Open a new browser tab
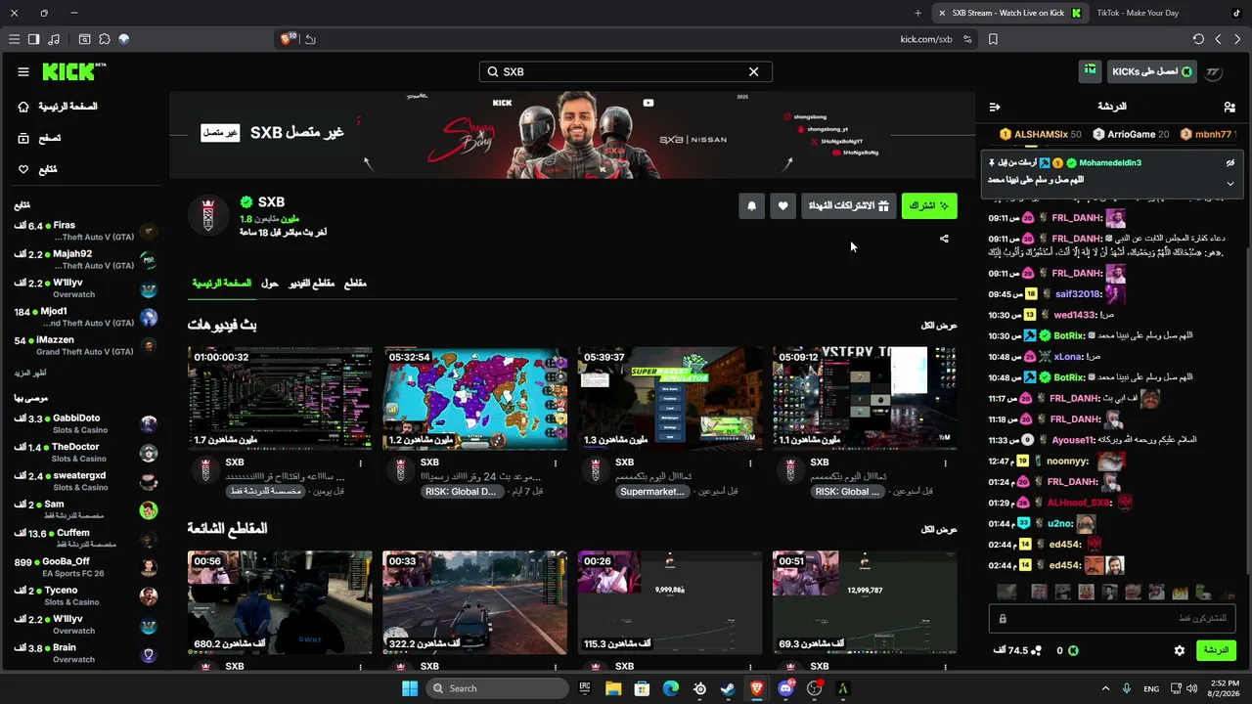The height and width of the screenshot is (704, 1252). pos(917,13)
